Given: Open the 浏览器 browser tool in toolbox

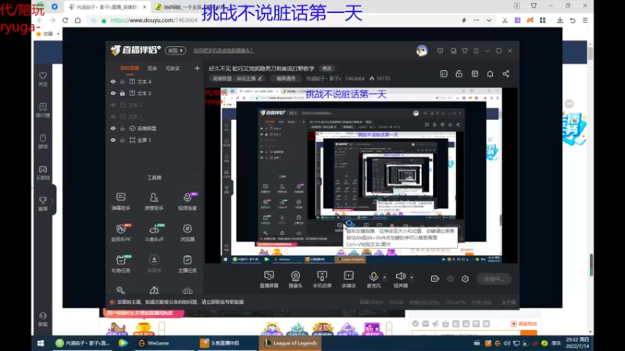Looking at the screenshot, I should click(187, 232).
